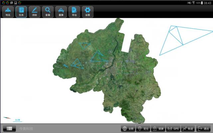Tap the 定位 location pin button

143,129
